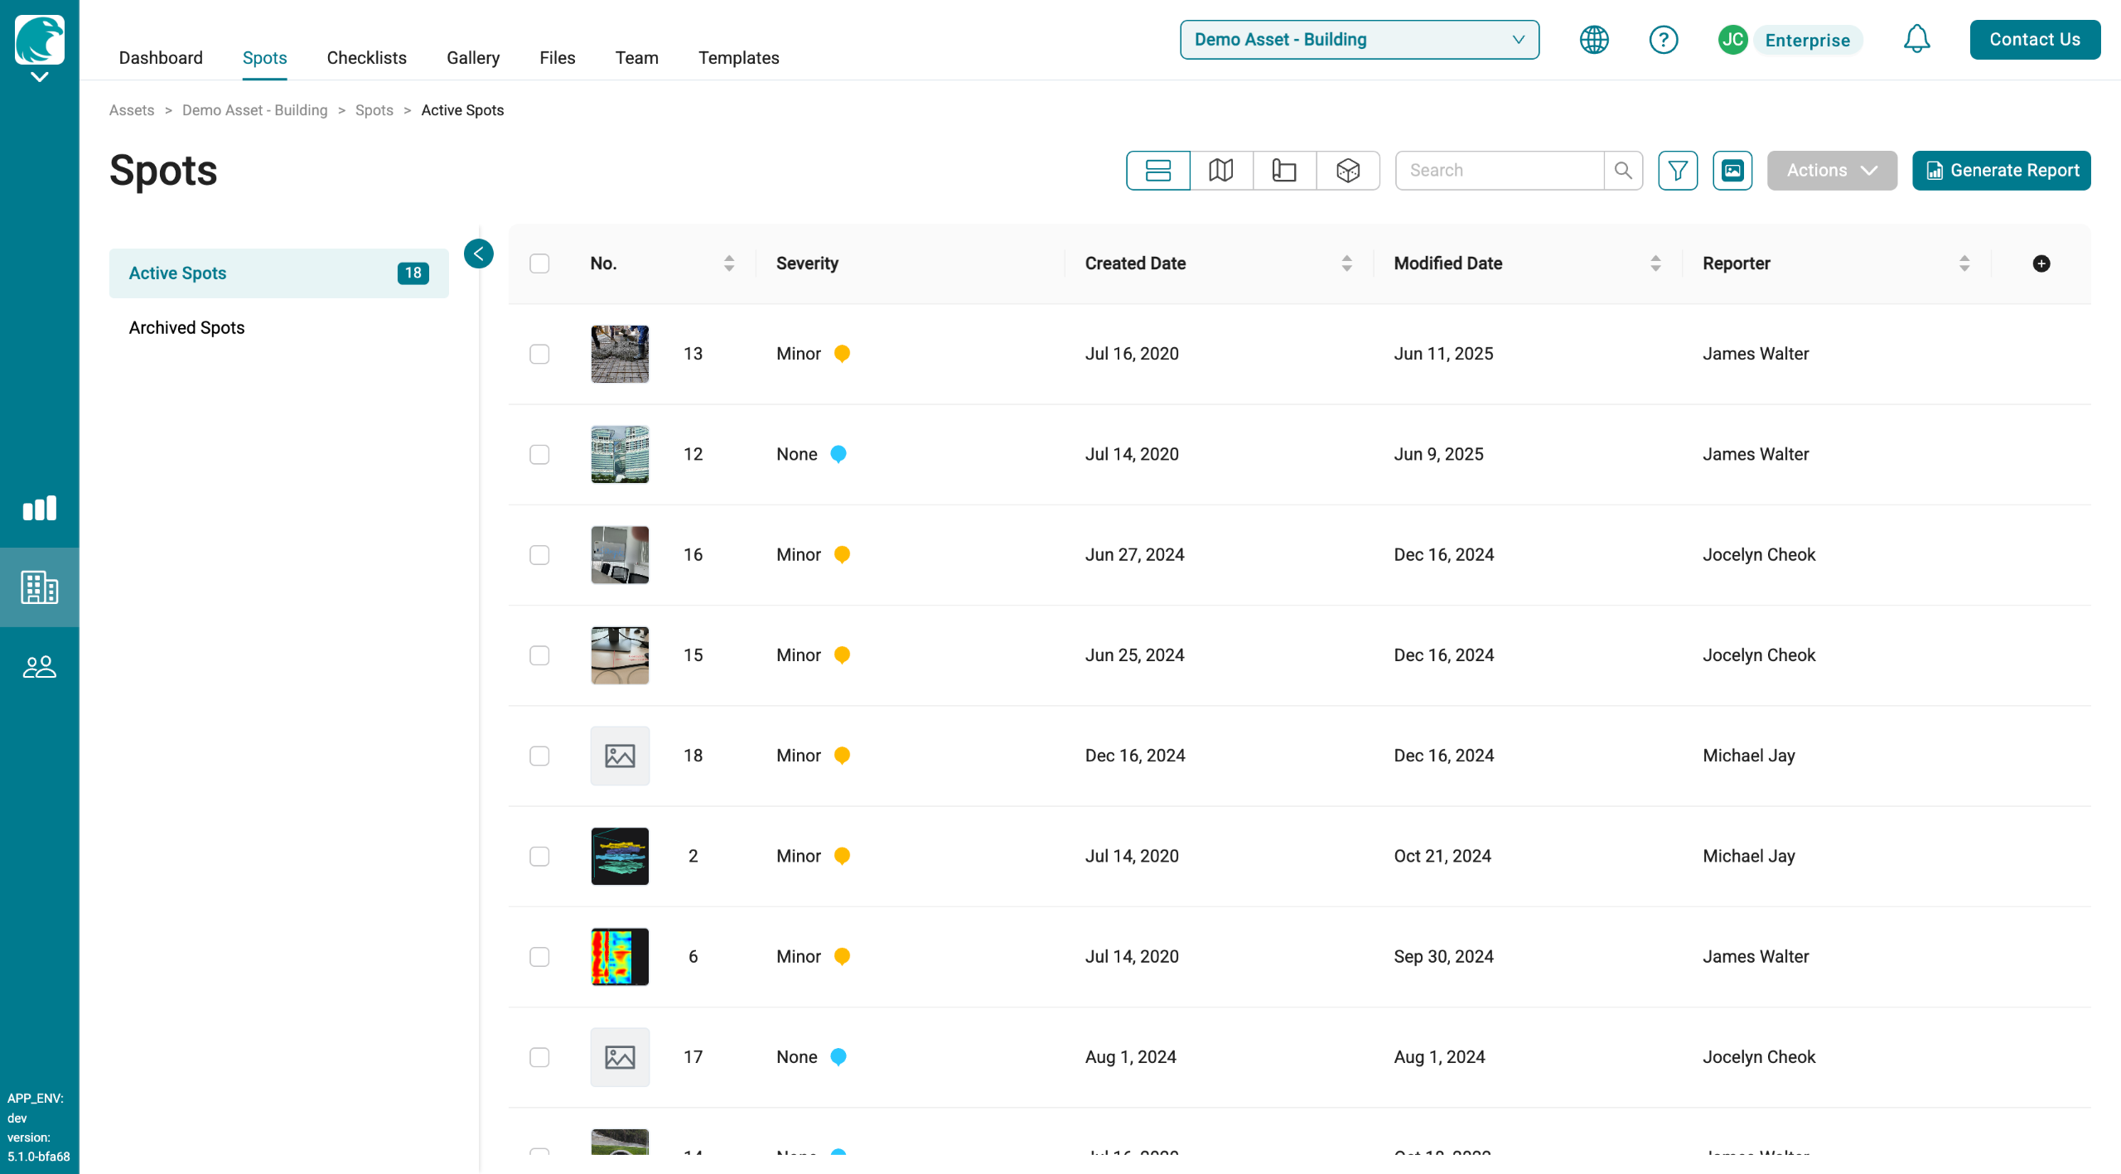
Task: Open the filter funnel icon
Action: [1678, 171]
